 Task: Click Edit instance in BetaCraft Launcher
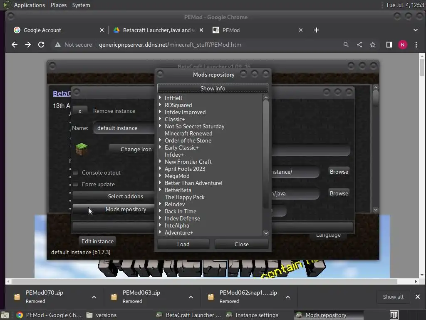point(97,241)
